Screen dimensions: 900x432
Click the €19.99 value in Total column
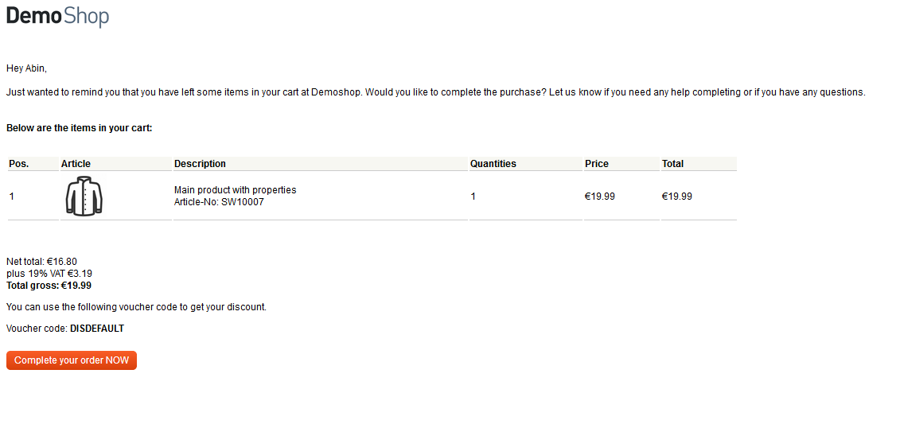pyautogui.click(x=676, y=197)
